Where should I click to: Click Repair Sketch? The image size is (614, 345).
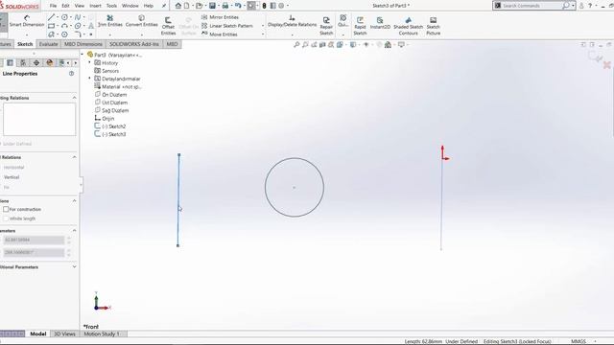click(326, 26)
